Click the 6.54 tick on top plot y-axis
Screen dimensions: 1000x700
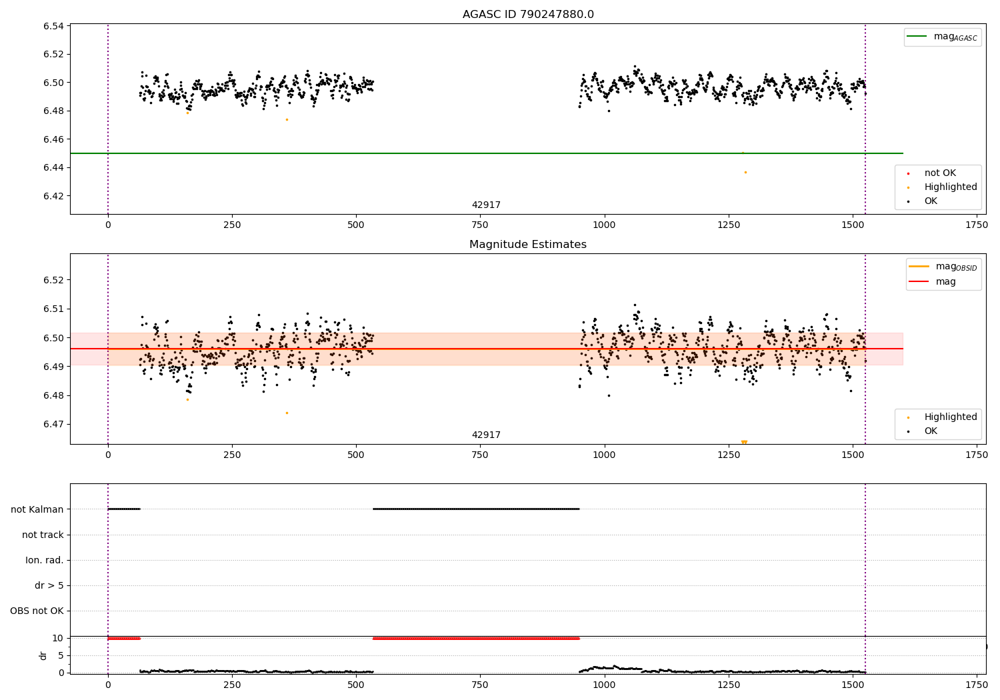53,27
